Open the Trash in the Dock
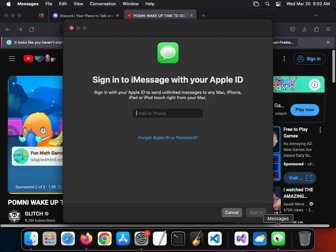The height and width of the screenshot is (252, 336). [x=305, y=238]
